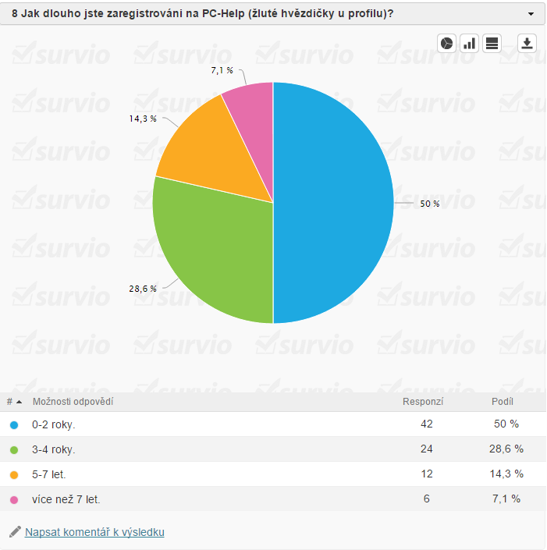This screenshot has height=550, width=547.
Task: Download the chart using download icon
Action: point(527,44)
